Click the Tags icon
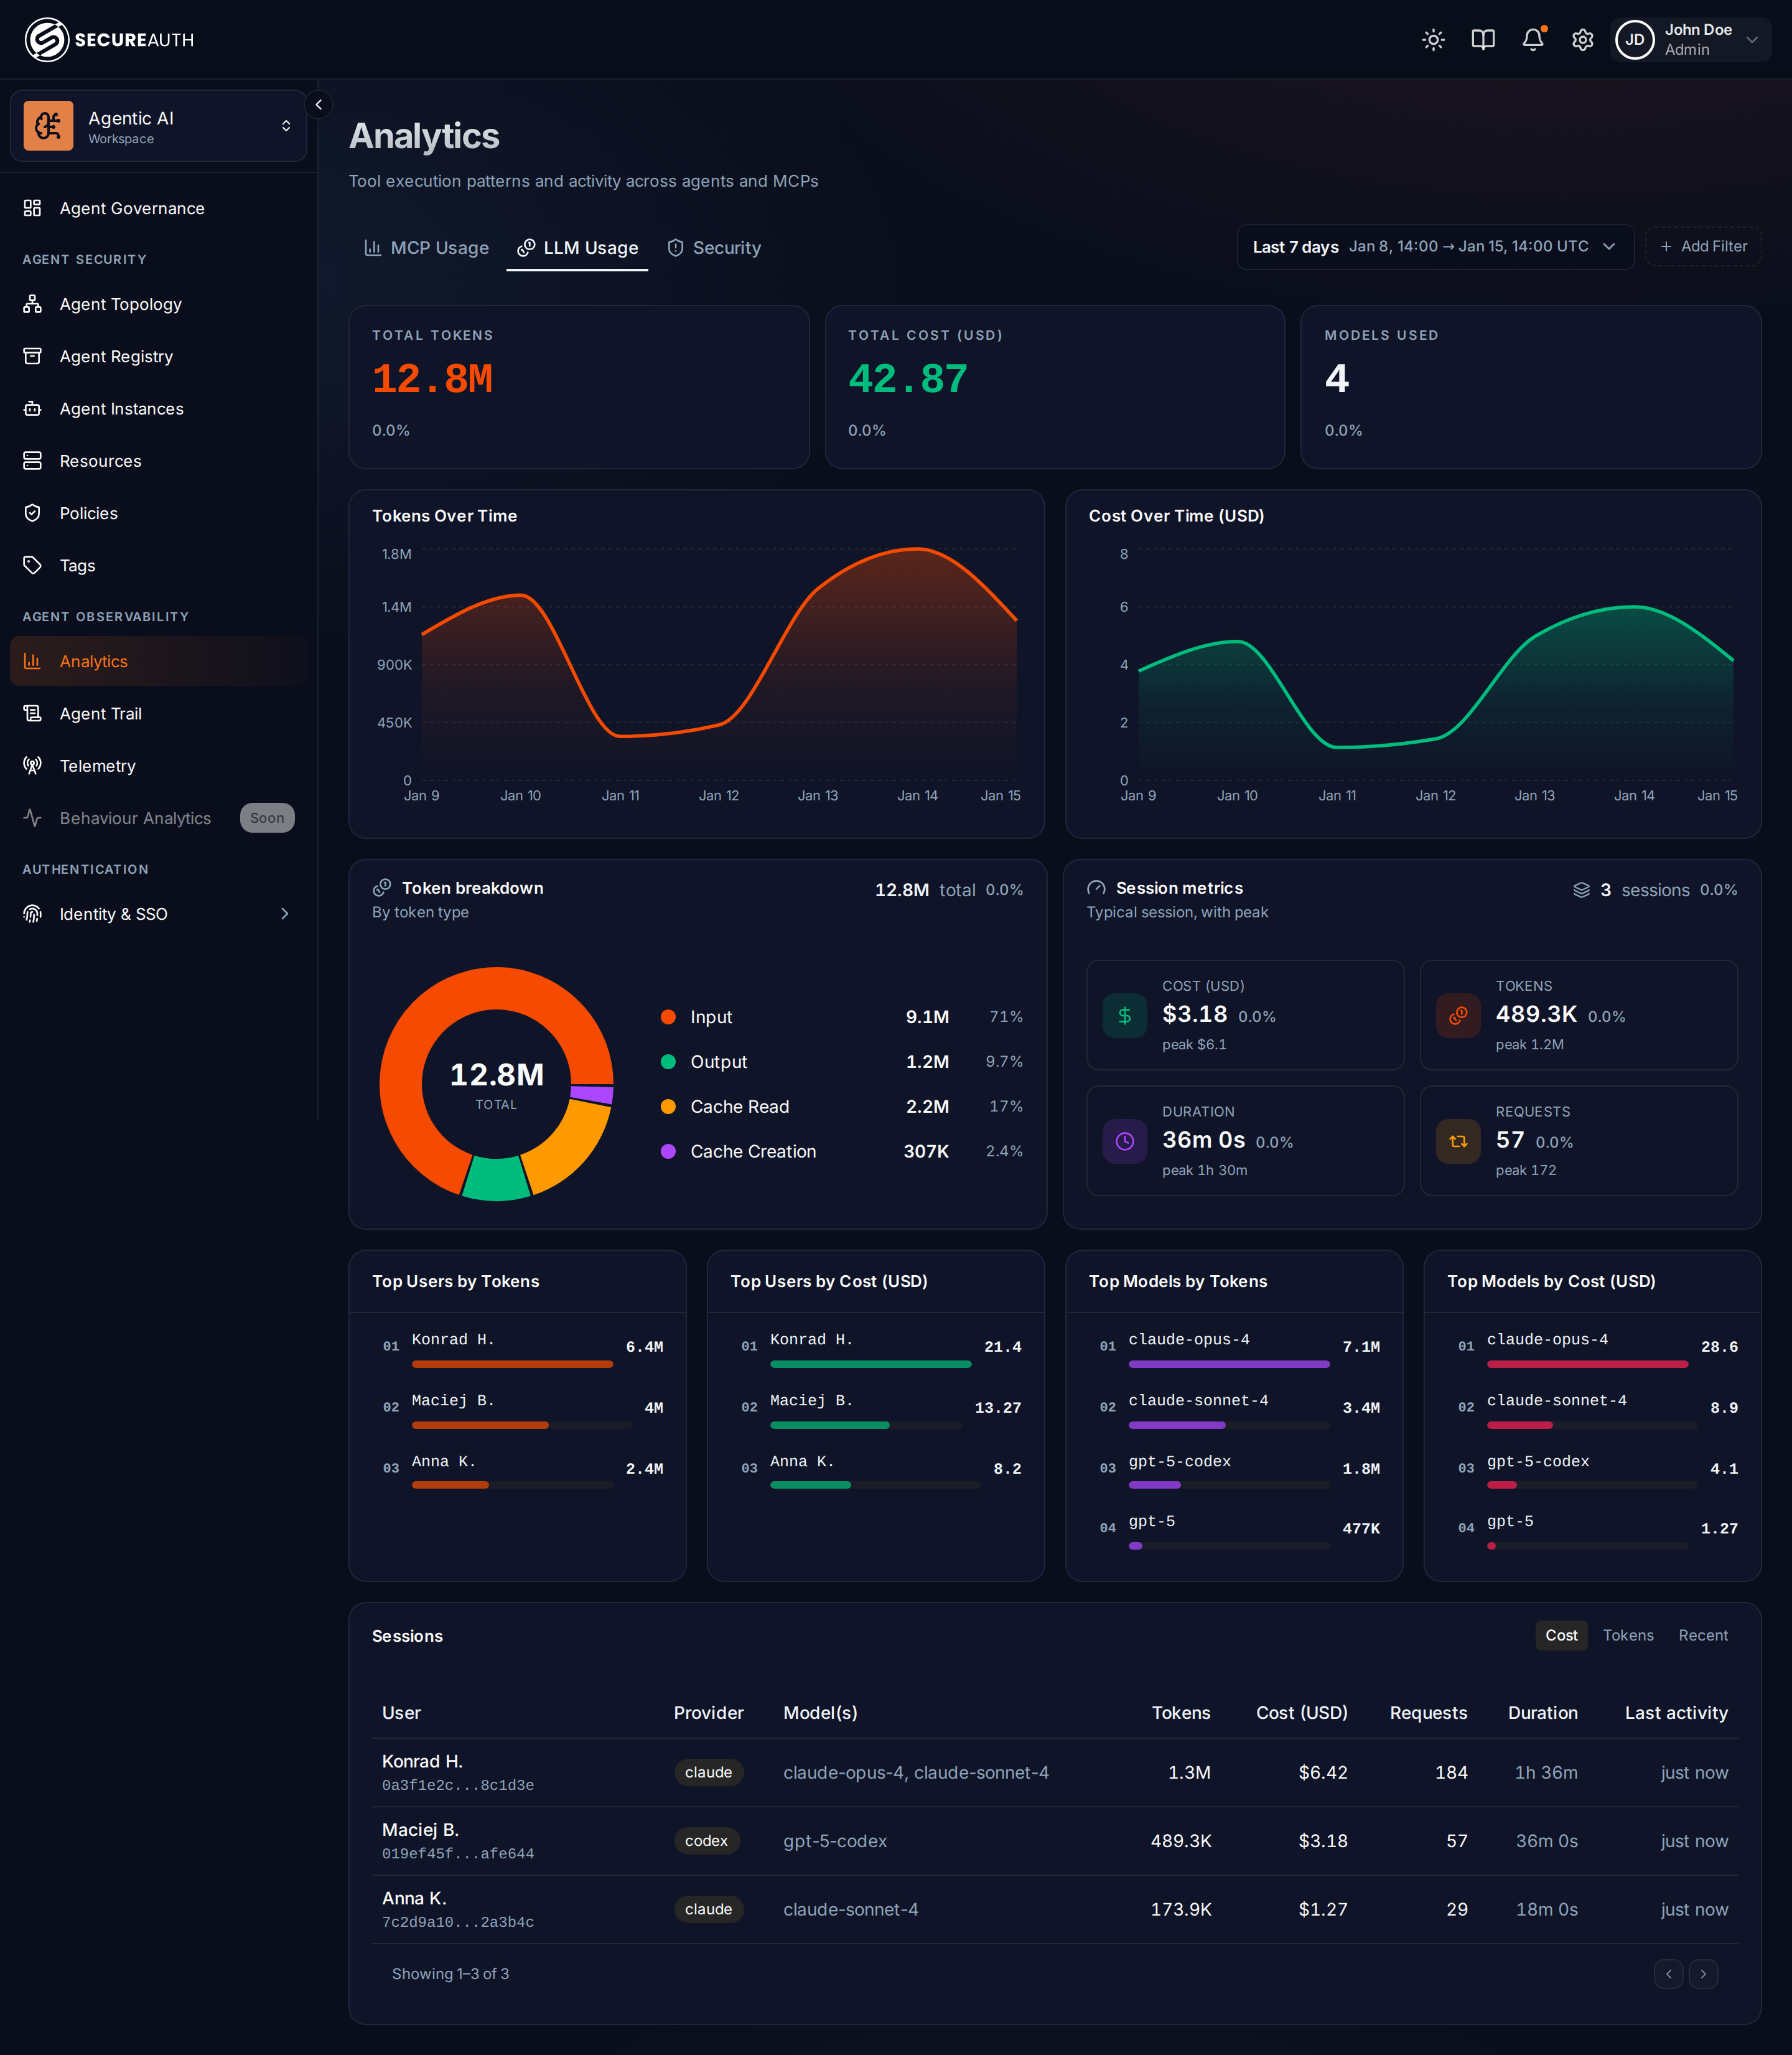This screenshot has height=2055, width=1792. (x=33, y=565)
